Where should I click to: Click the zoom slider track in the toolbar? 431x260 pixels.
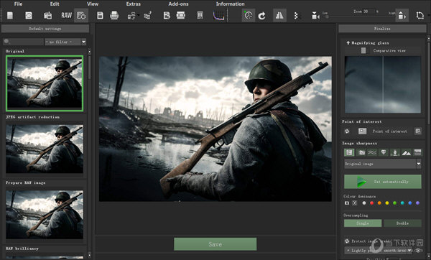358,17
